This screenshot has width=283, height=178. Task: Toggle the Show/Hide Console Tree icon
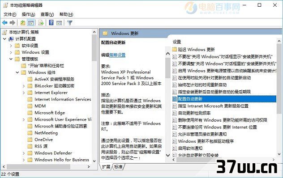31,23
